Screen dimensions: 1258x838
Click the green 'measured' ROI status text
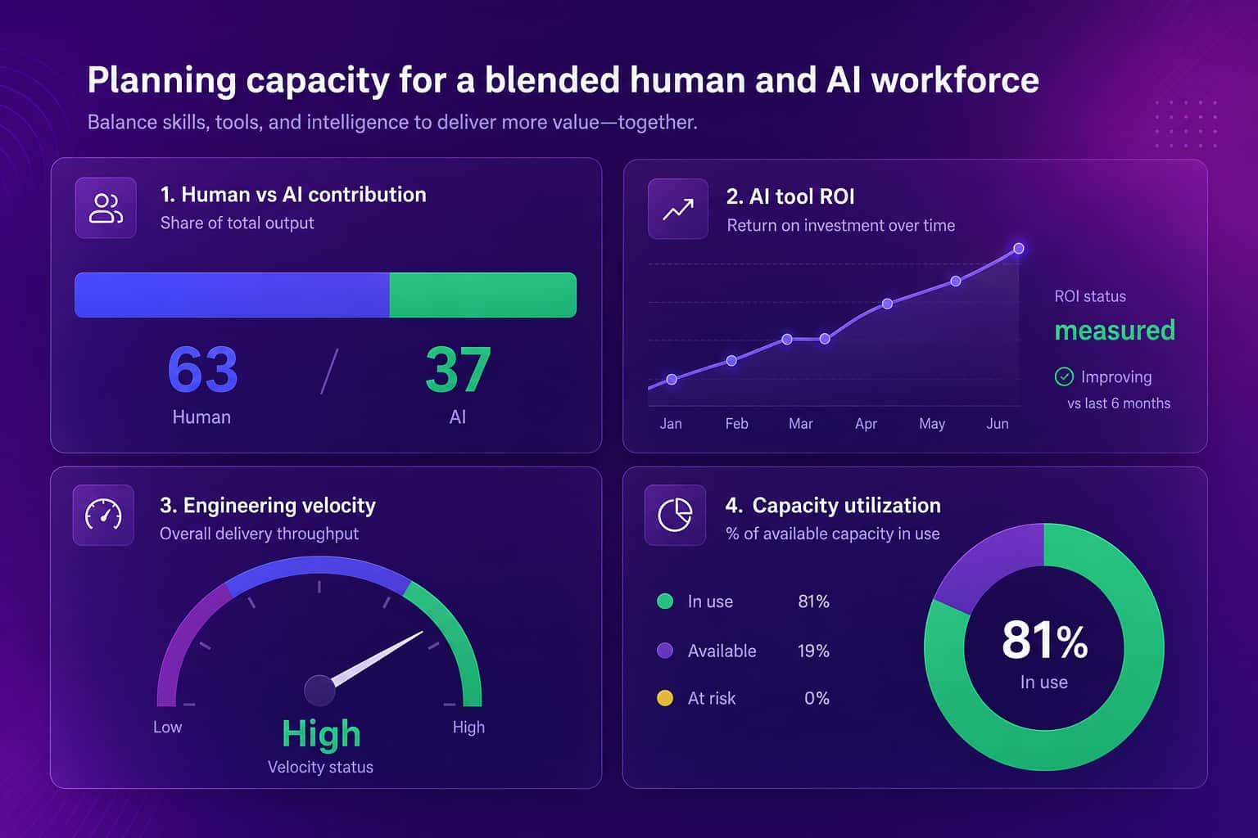[1115, 331]
